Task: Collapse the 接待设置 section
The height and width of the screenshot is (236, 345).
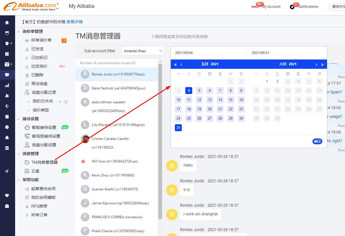Action: 19,119
